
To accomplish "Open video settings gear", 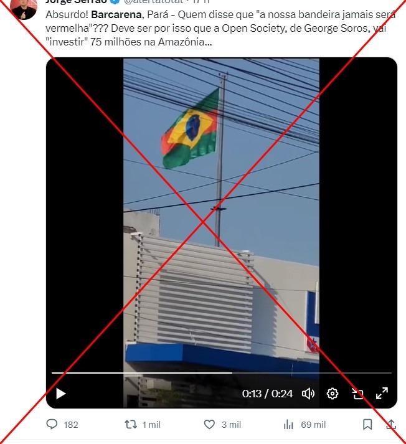I will tap(333, 394).
